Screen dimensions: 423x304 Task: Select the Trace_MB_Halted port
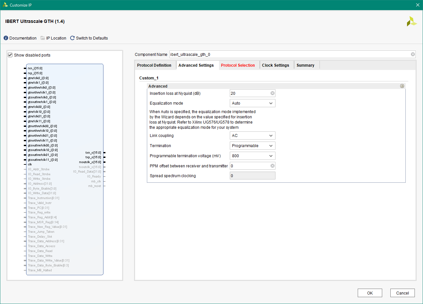40,270
